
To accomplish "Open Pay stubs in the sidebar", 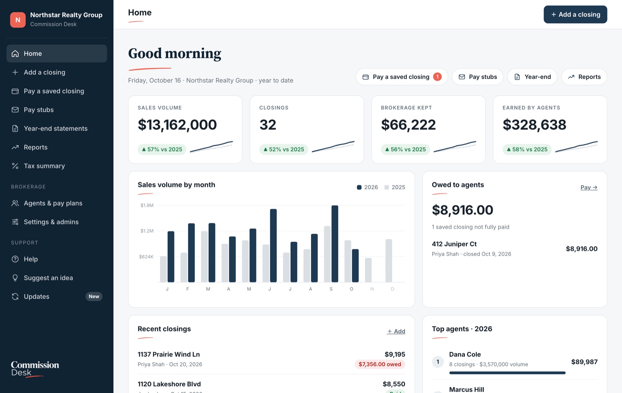I will (x=57, y=109).
